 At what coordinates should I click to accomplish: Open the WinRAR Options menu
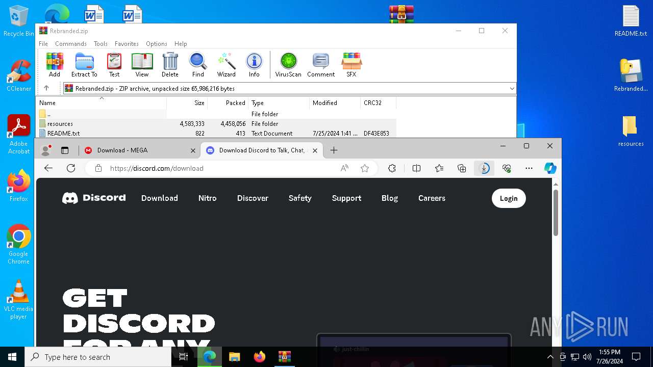click(x=157, y=44)
